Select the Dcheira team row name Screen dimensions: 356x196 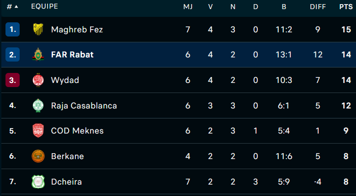pyautogui.click(x=66, y=182)
